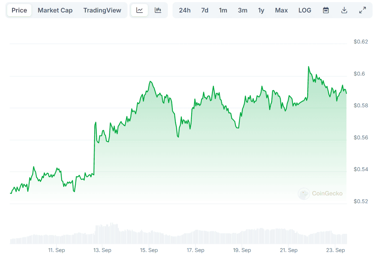Viewport: 379px width, 257px height.
Task: Click the 15 Sep date axis label
Action: (149, 250)
